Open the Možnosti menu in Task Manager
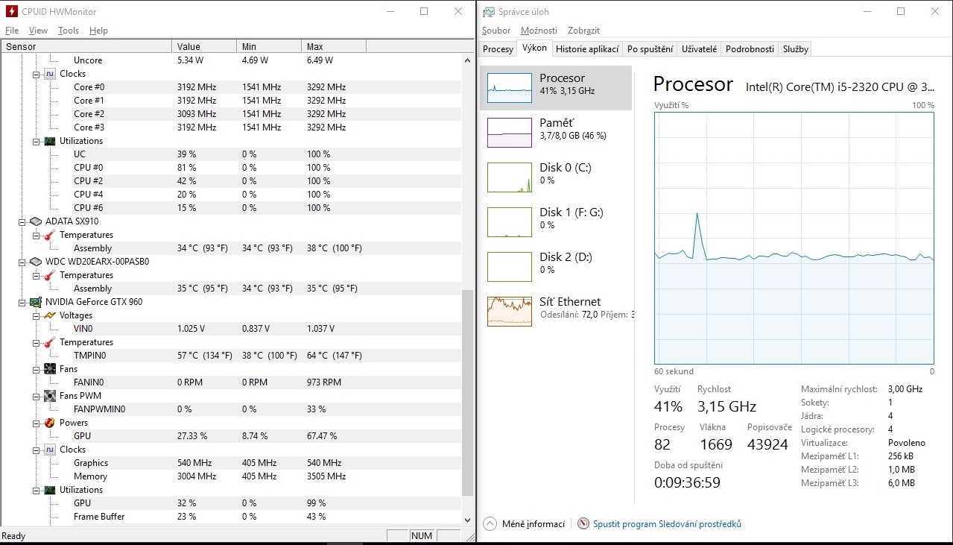Screen dimensions: 953x545 [x=539, y=31]
